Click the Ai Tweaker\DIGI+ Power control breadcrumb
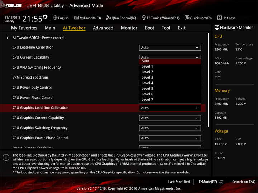Image resolution: width=258 pixels, height=193 pixels. pos(38,38)
